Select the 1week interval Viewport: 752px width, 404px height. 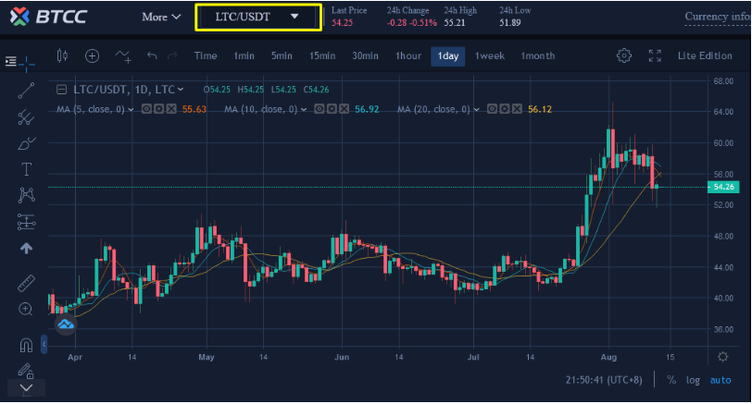click(x=490, y=56)
